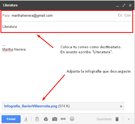Discard draft with the trash icon

(117, 119)
